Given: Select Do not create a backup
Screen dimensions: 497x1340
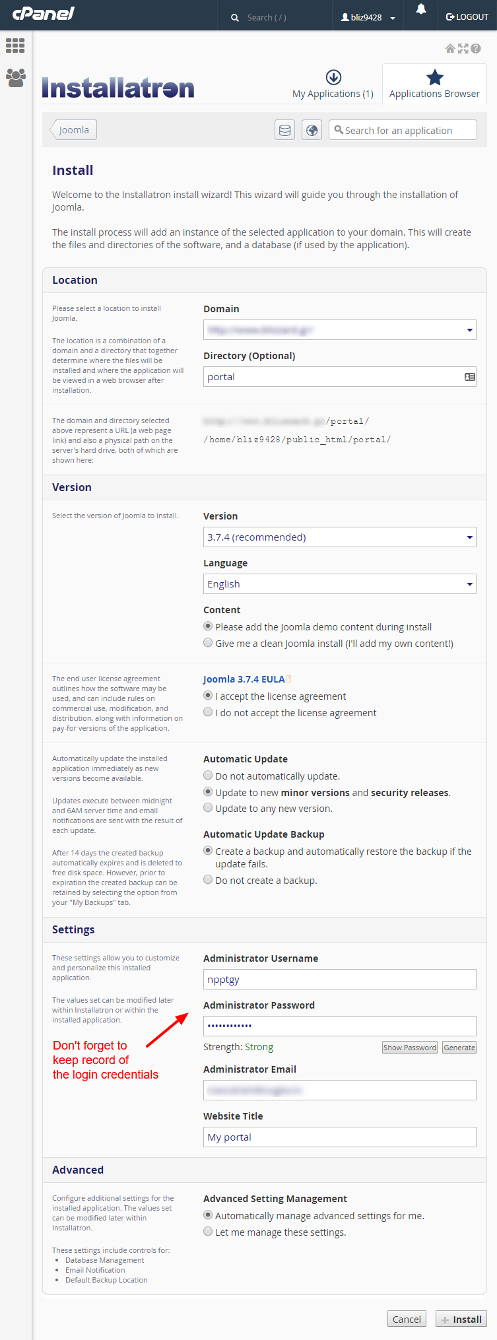Looking at the screenshot, I should click(208, 880).
